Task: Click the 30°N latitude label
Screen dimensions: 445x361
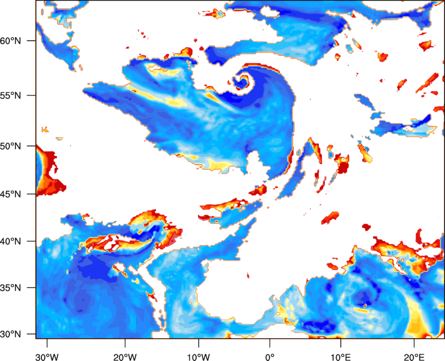Action: tap(11, 334)
